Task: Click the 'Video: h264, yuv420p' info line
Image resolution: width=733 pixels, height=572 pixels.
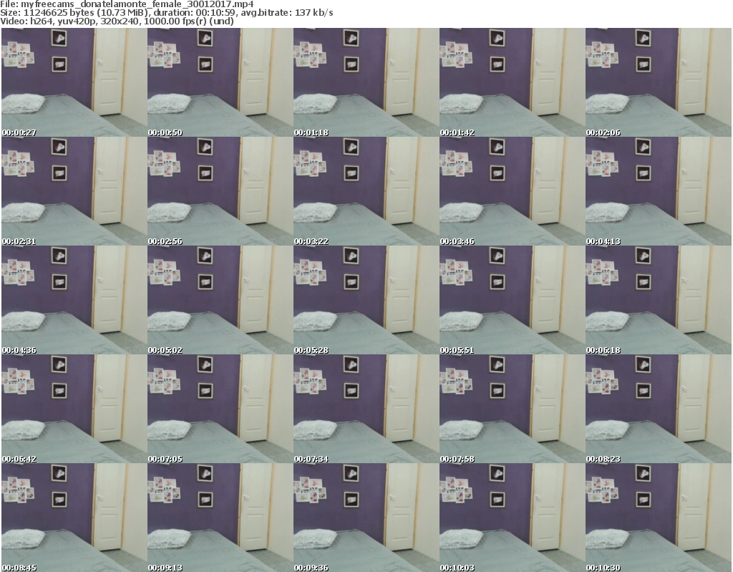Action: tap(117, 21)
